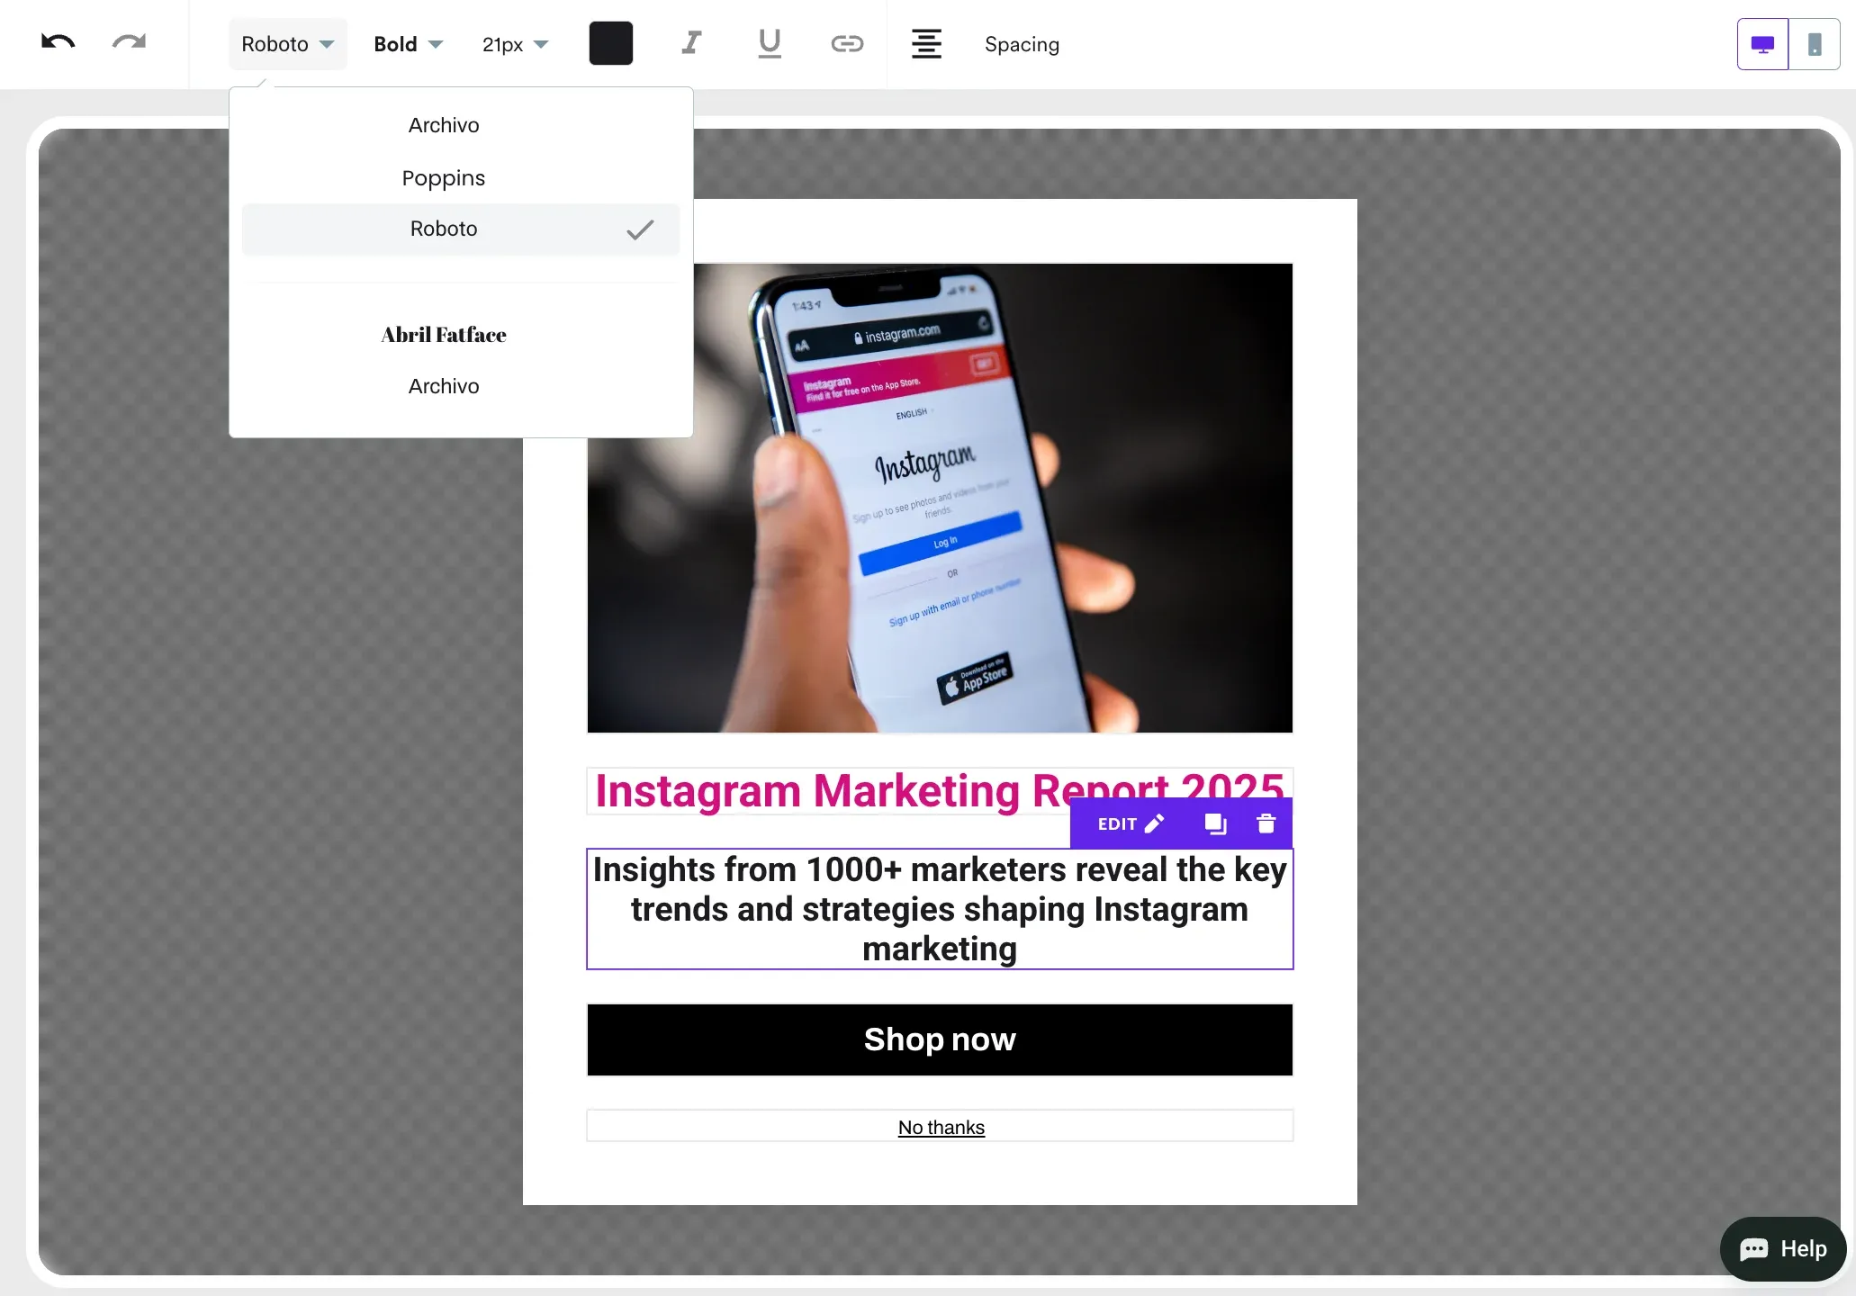This screenshot has width=1856, height=1296.
Task: Select the Insights from 1000+ marketers paragraph
Action: pos(940,909)
